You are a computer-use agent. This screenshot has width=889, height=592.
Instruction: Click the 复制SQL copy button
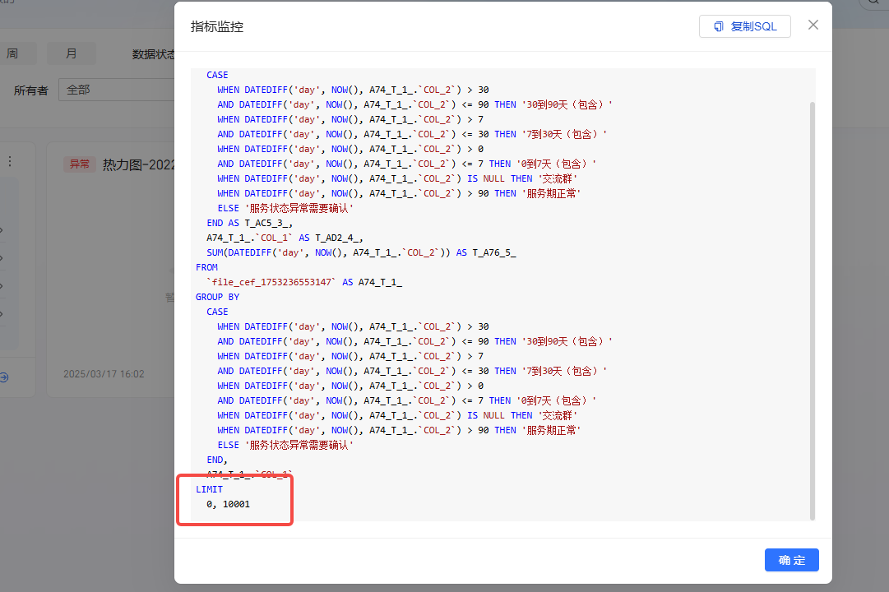(x=744, y=26)
